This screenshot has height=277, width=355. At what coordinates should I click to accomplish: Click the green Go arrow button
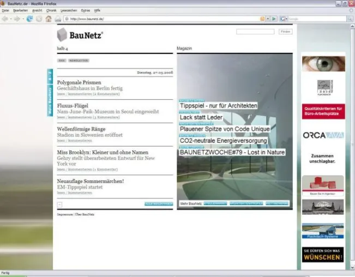[x=274, y=19]
